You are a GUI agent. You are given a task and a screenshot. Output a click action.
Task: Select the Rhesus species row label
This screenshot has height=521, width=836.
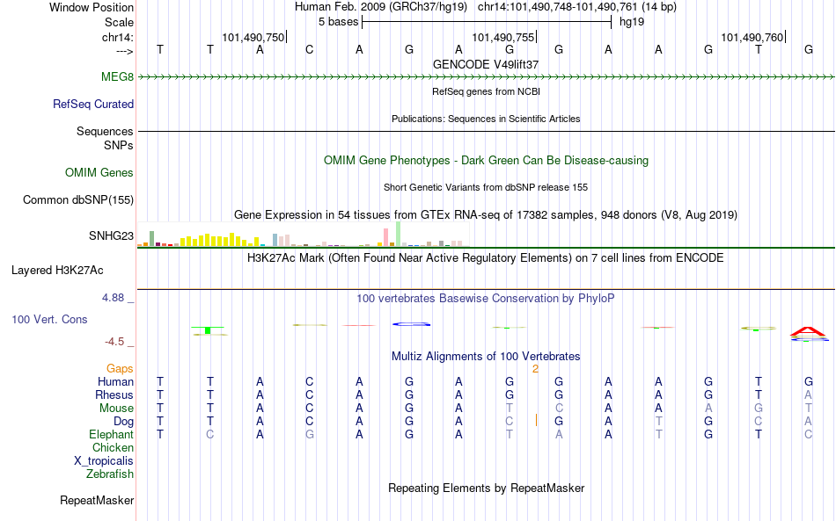pyautogui.click(x=114, y=394)
